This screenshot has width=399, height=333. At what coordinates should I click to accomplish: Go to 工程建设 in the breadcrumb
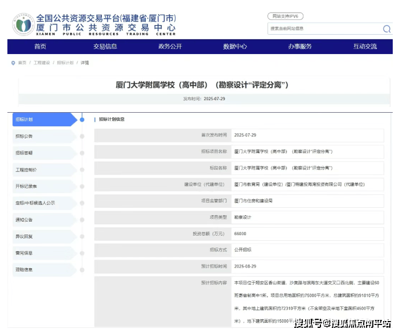pos(42,63)
